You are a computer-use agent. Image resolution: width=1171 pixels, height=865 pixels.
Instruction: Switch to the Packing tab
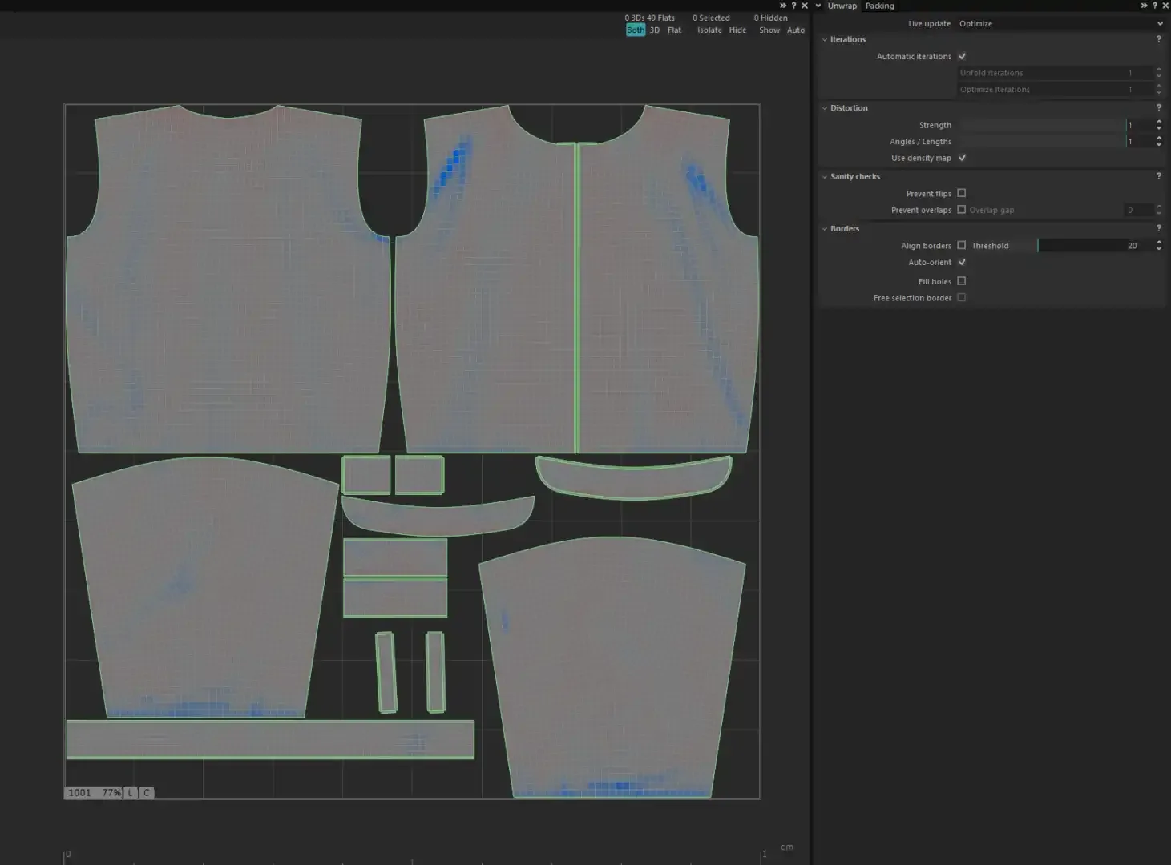880,6
